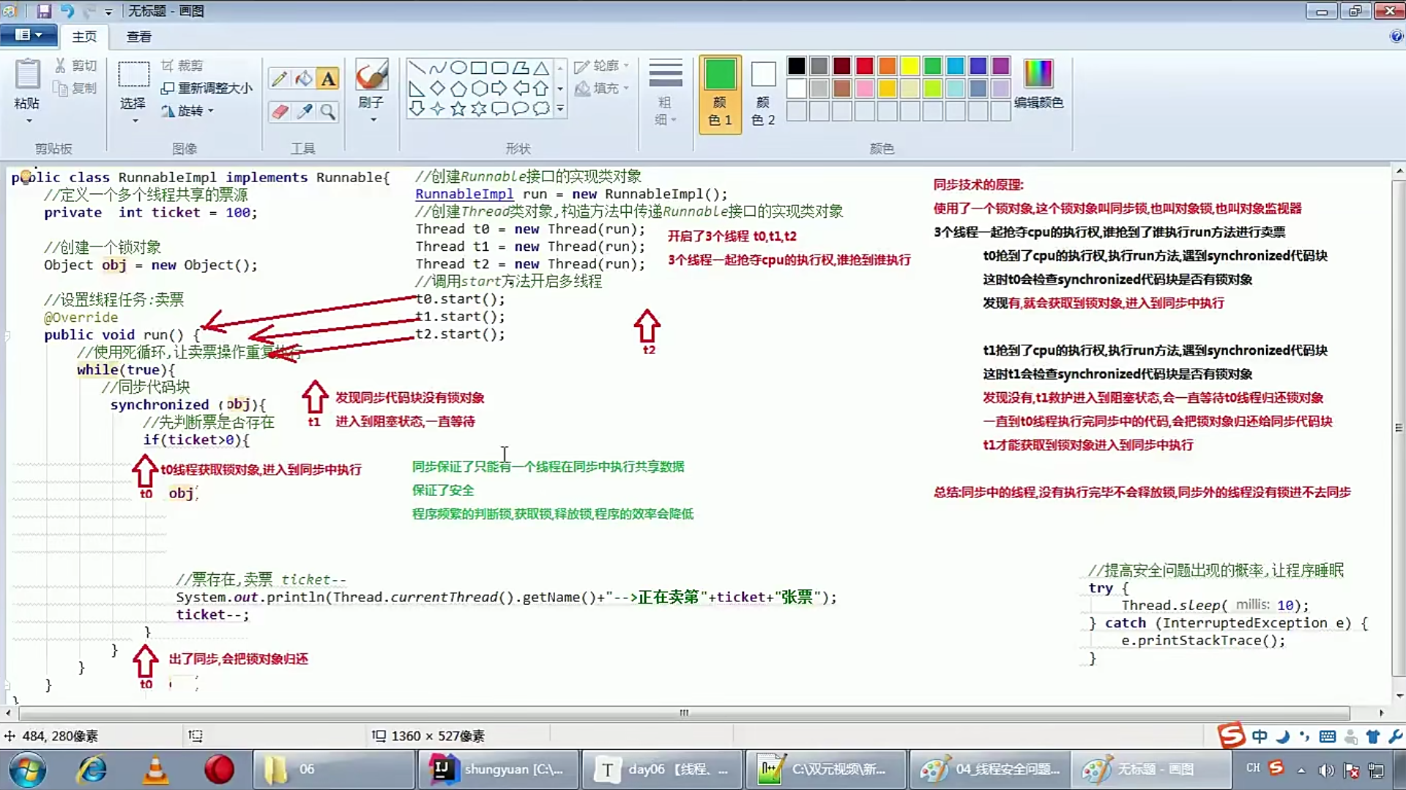Click the Copy button
This screenshot has width=1406, height=790.
tap(75, 88)
